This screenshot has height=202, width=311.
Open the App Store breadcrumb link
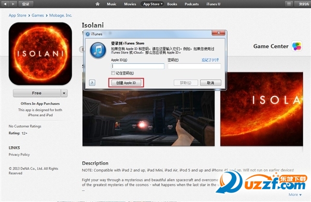tap(18, 15)
